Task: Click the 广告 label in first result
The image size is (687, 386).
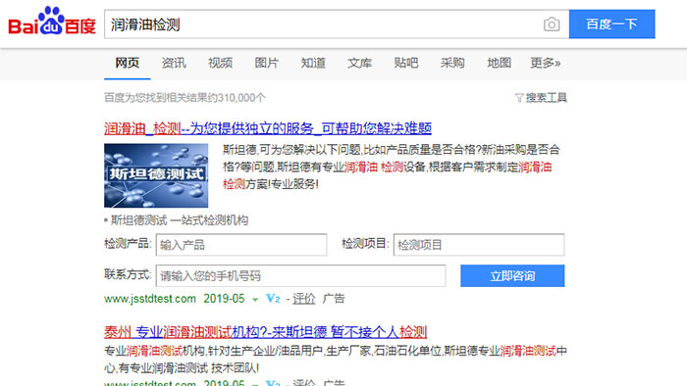Action: pos(334,299)
